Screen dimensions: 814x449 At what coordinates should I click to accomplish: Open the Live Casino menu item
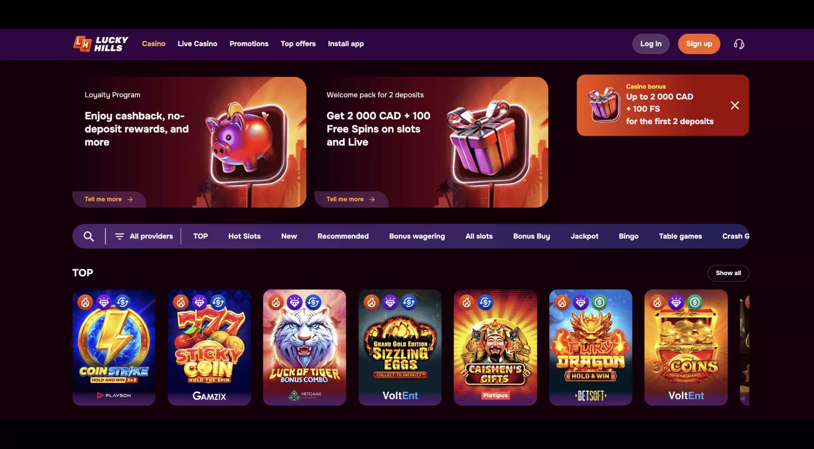point(198,44)
